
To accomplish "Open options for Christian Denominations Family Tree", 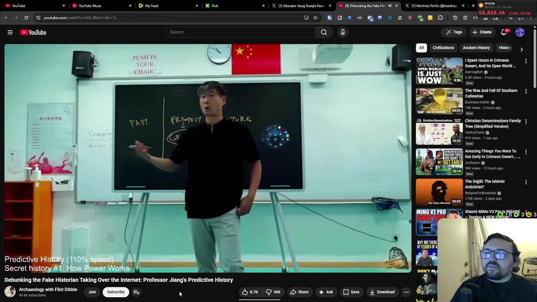I will 526,122.
